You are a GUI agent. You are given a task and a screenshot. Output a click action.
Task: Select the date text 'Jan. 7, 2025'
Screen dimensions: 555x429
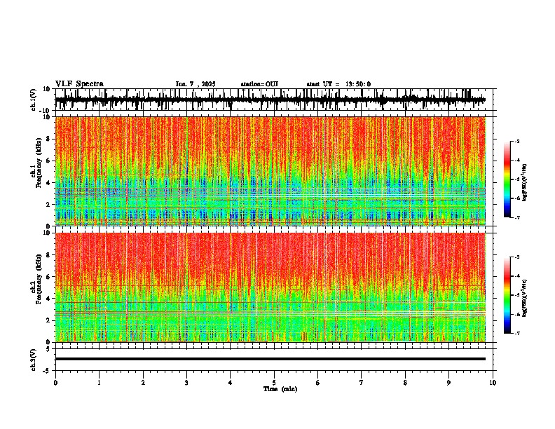click(196, 84)
